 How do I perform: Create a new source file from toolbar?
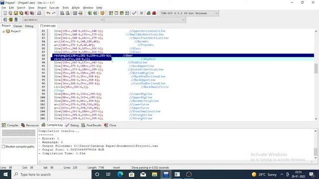(5, 13)
